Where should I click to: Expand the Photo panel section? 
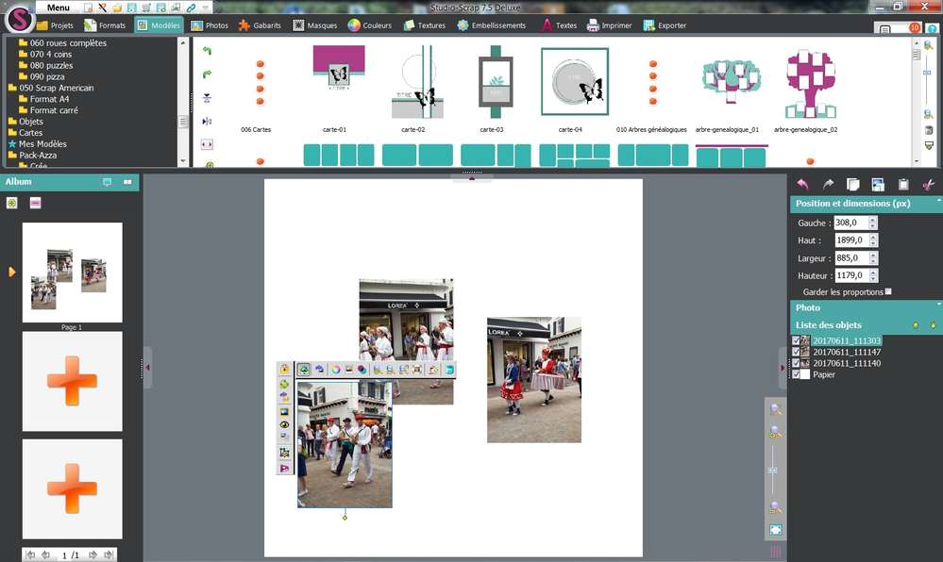coord(937,306)
